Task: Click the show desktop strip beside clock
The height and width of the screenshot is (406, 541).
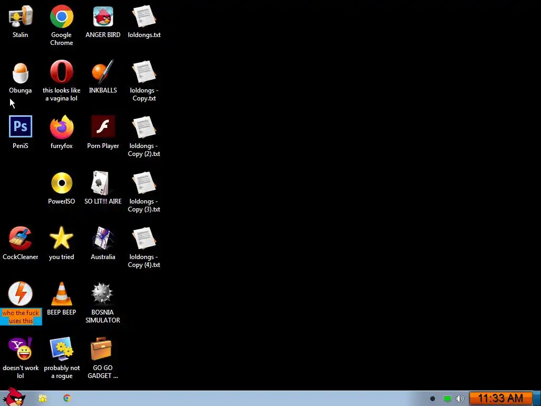Action: coord(537,399)
